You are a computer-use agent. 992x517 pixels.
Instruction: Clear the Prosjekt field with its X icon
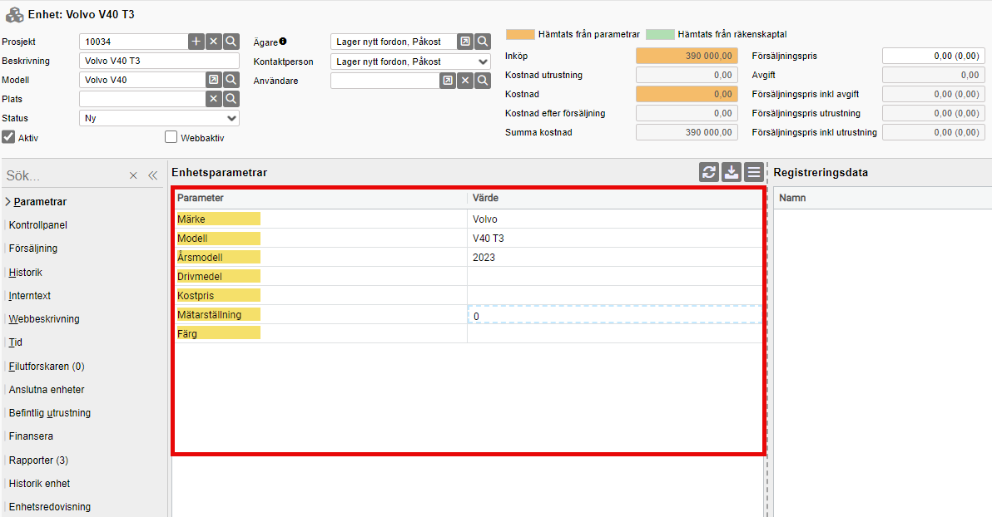214,42
